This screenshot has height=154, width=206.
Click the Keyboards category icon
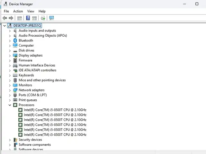(x=15, y=75)
